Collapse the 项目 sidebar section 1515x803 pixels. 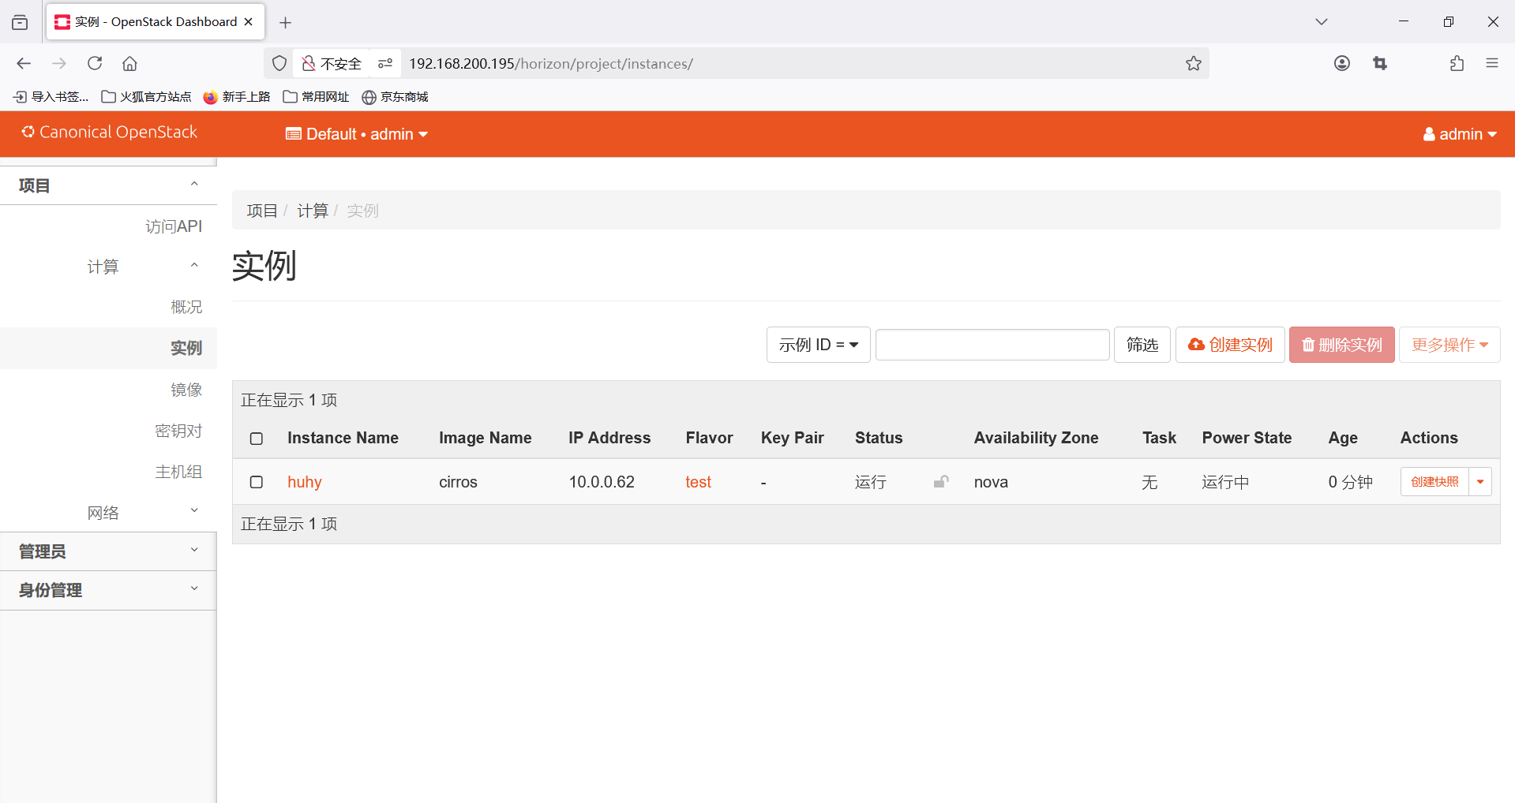click(x=108, y=185)
